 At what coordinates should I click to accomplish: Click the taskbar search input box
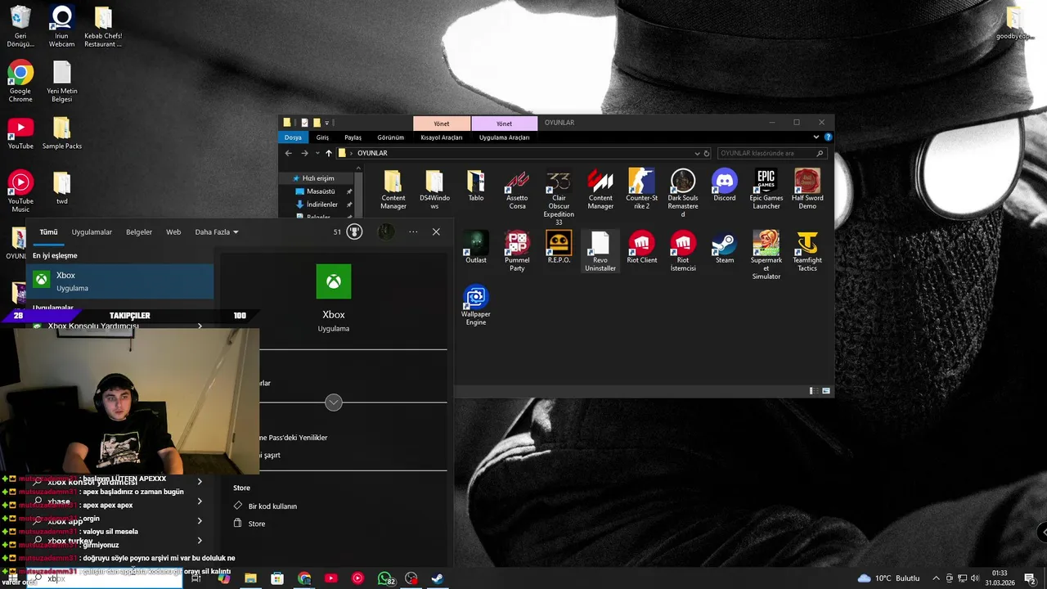[106, 578]
